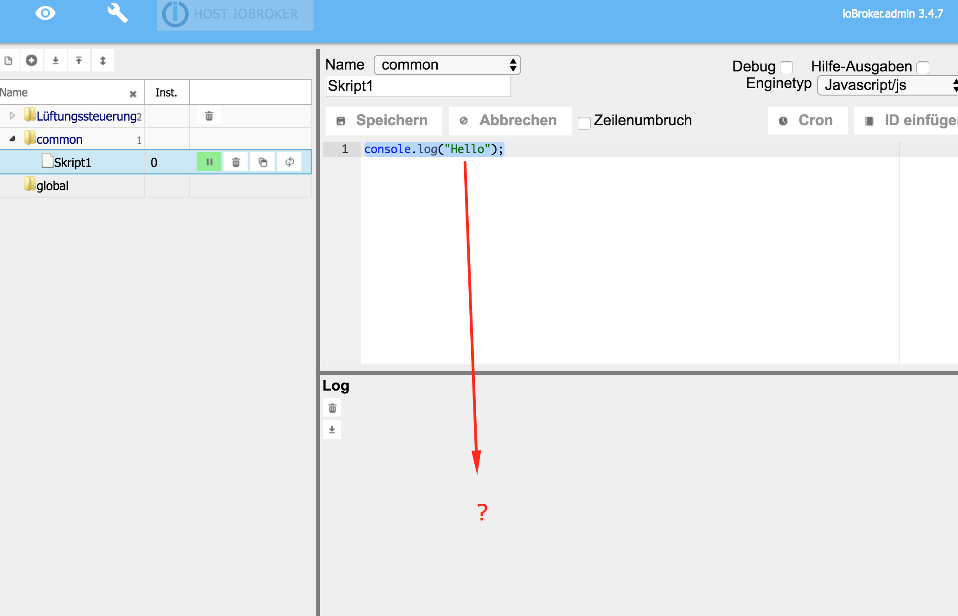Click the Skript1 name input field
The height and width of the screenshot is (616, 958).
418,86
